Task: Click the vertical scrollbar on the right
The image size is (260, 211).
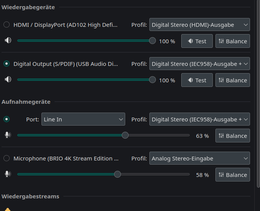Action: pyautogui.click(x=258, y=94)
